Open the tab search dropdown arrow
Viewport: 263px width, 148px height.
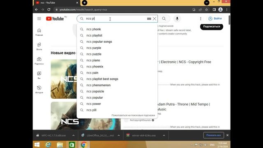click(x=207, y=3)
